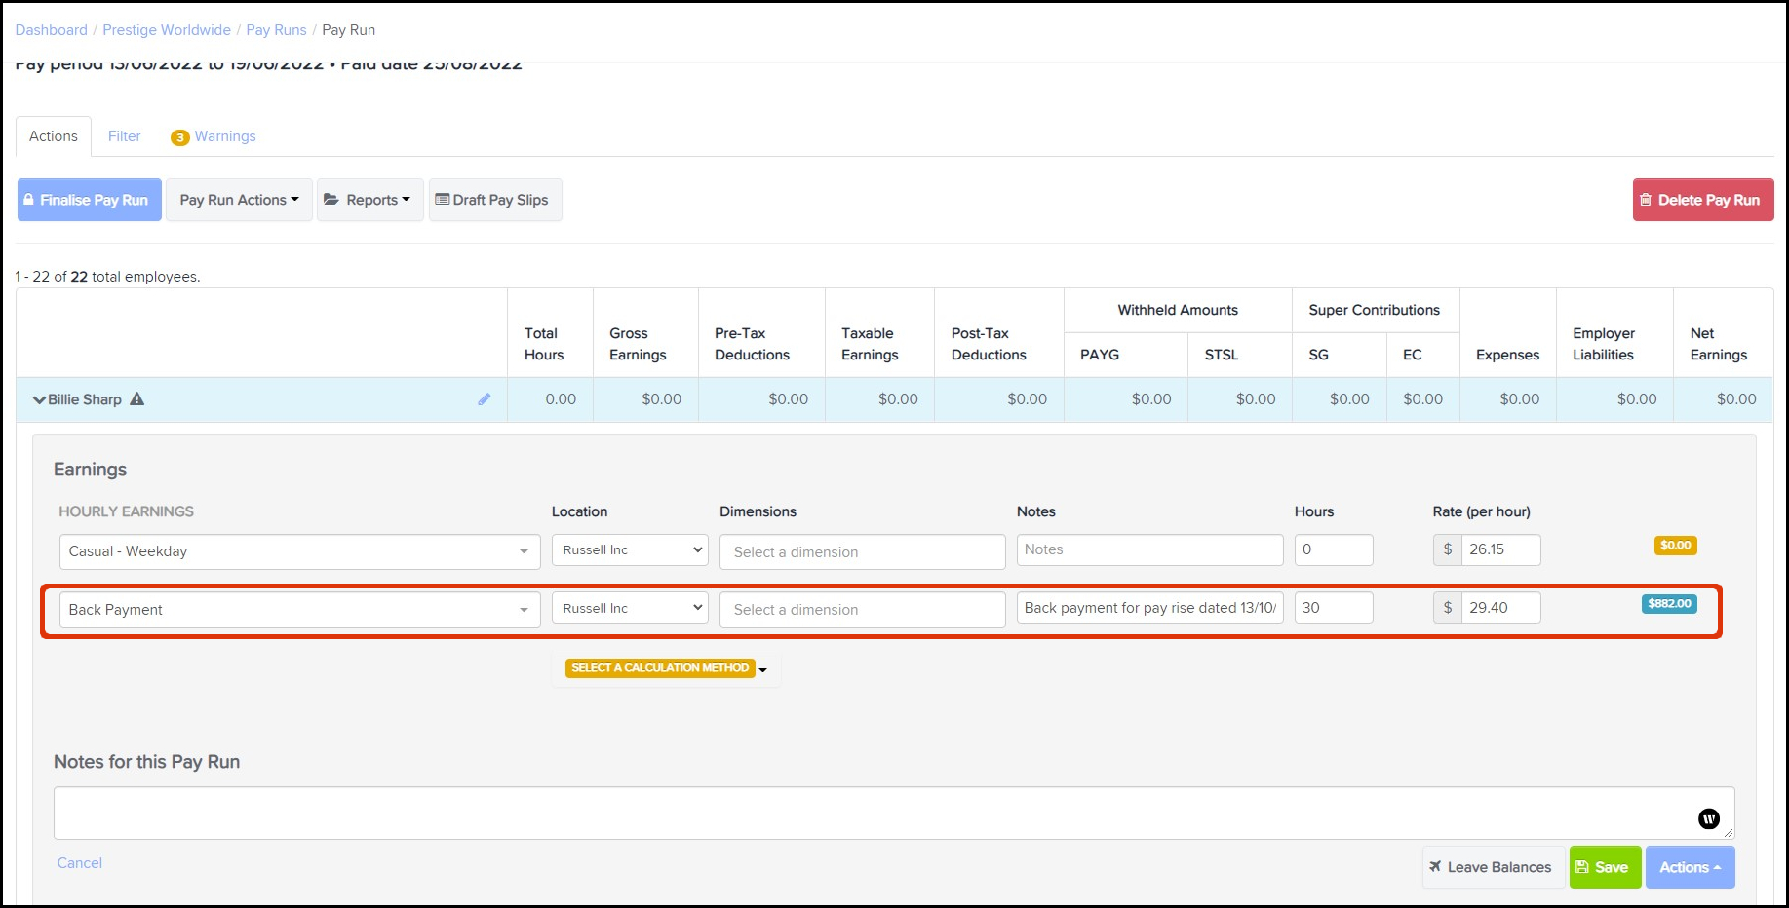This screenshot has width=1789, height=908.
Task: Open the Pay Run Actions dropdown
Action: point(239,200)
